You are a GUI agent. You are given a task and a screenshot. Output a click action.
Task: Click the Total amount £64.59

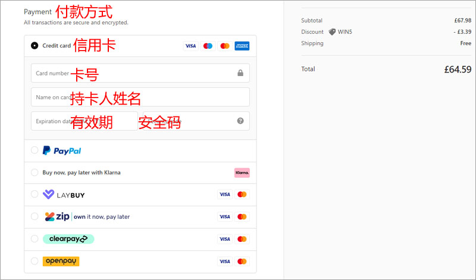(x=458, y=70)
